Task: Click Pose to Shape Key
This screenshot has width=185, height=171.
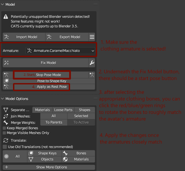Action: tap(49, 81)
